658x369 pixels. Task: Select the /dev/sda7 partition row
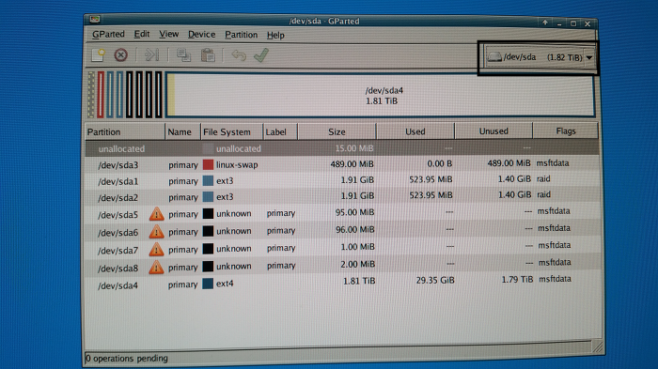[341, 248]
